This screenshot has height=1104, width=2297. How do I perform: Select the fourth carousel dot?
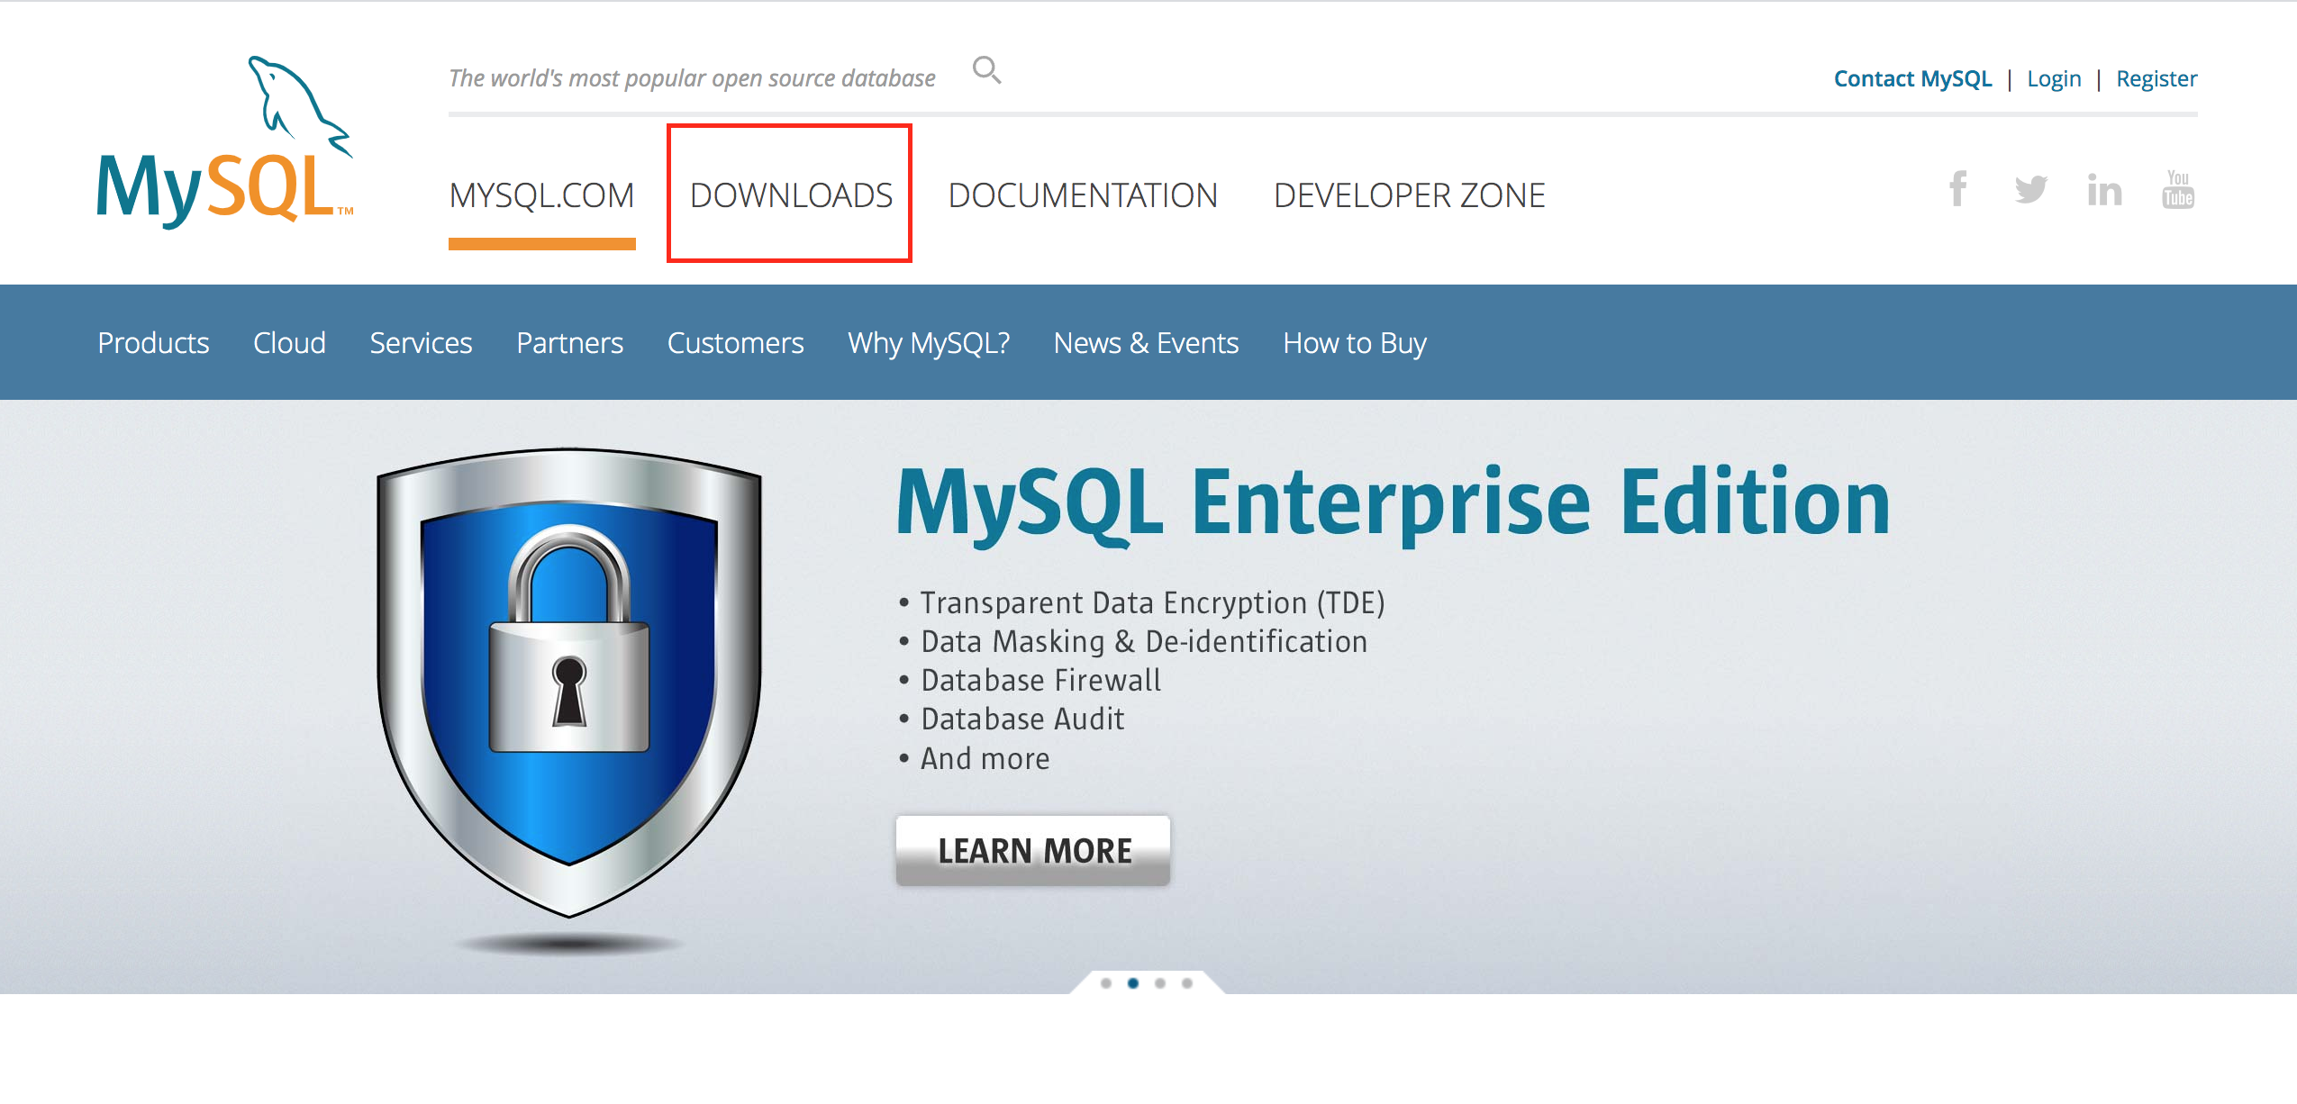coord(1187,983)
